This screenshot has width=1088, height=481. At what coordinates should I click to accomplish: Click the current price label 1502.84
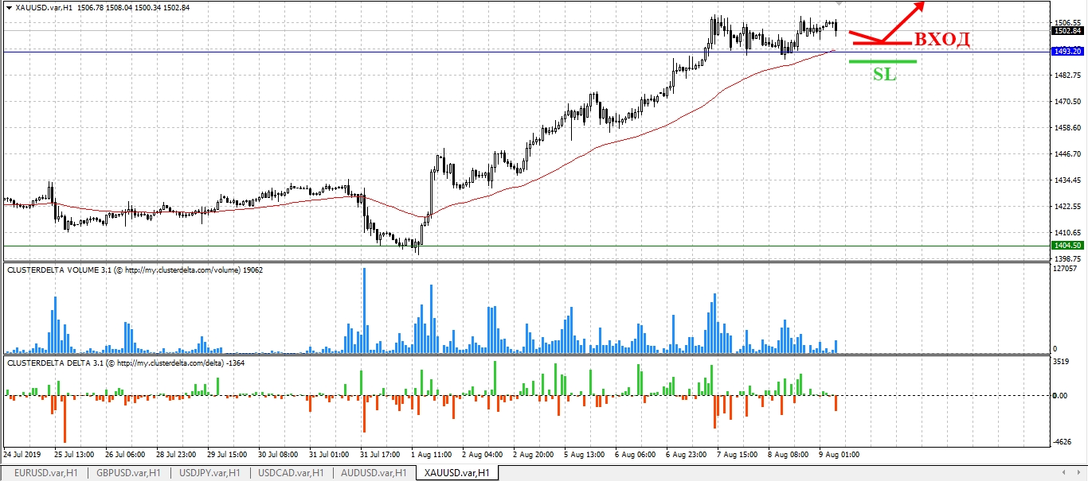click(1066, 31)
